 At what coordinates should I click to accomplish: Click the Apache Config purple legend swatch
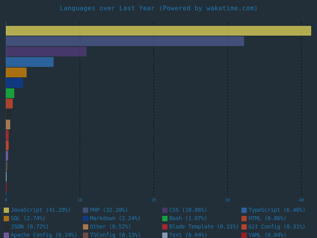[6, 235]
